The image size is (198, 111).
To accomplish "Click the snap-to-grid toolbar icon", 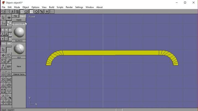I will 41,12.
